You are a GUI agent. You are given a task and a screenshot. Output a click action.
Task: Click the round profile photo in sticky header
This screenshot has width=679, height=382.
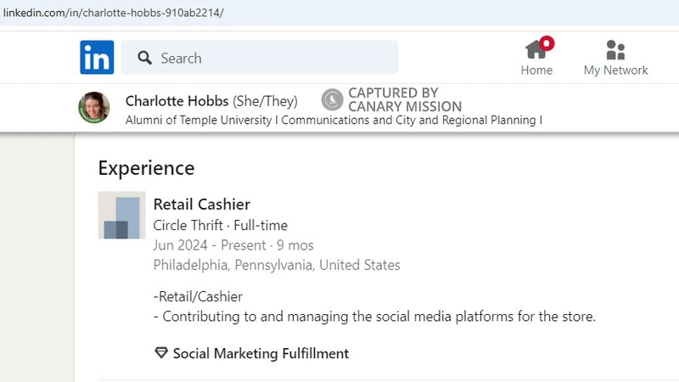[94, 107]
